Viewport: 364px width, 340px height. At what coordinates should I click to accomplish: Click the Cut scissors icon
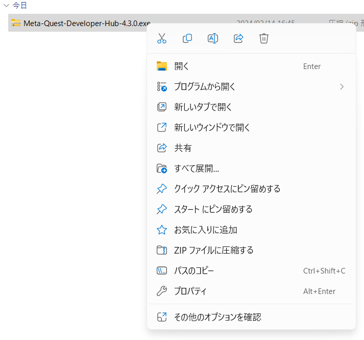(x=162, y=38)
